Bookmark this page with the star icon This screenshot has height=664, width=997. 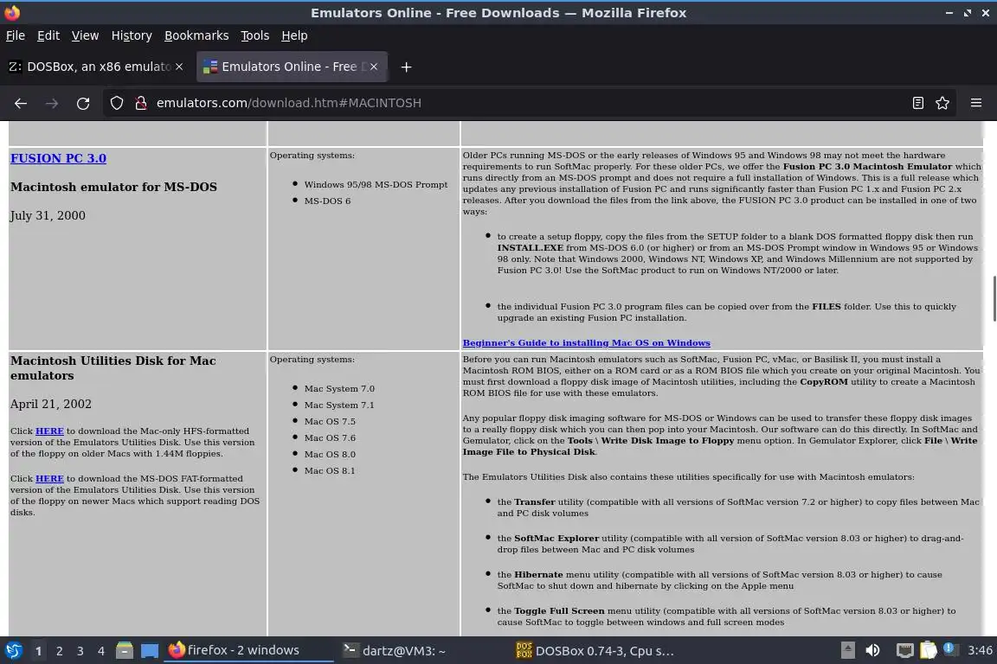tap(942, 103)
